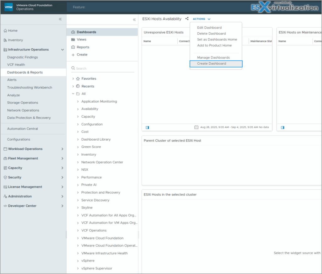
Task: Expand the Administration section chevron
Action: (62, 196)
